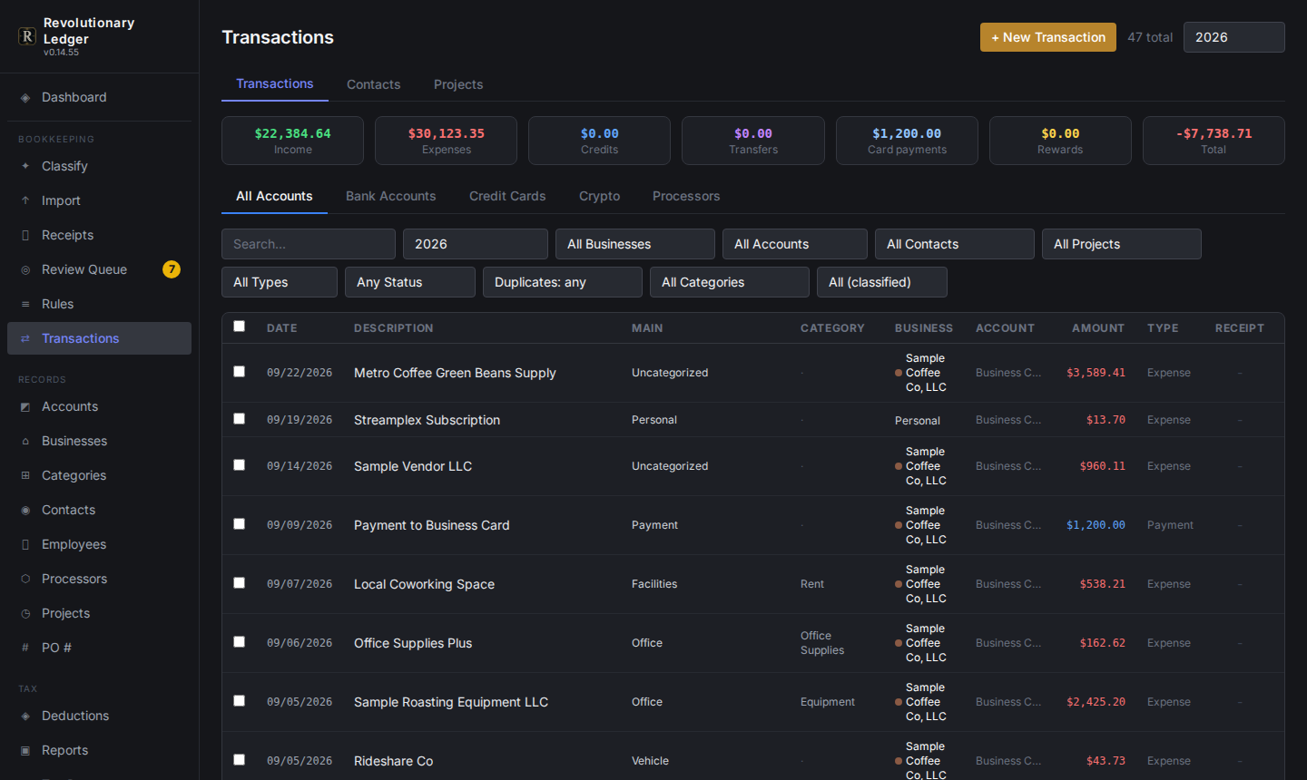This screenshot has width=1307, height=780.
Task: Check the Payment to Business Card row
Action: [240, 524]
